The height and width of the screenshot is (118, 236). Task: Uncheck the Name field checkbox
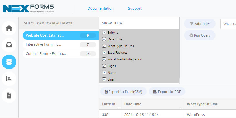point(104,72)
